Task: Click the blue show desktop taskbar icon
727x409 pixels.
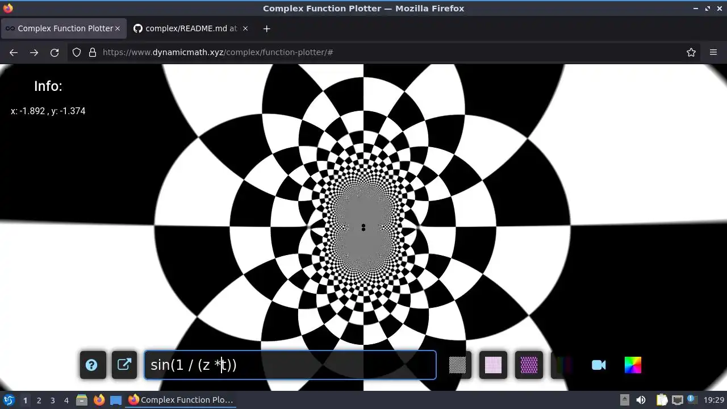Action: [x=116, y=400]
